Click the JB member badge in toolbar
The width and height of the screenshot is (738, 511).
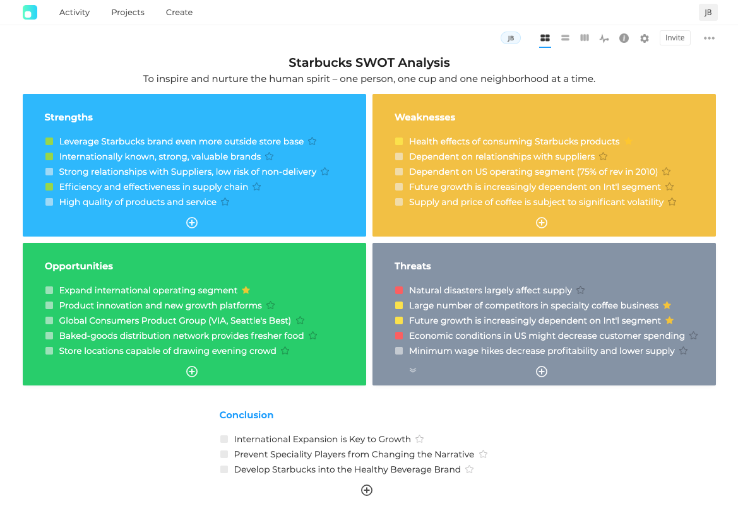click(511, 38)
